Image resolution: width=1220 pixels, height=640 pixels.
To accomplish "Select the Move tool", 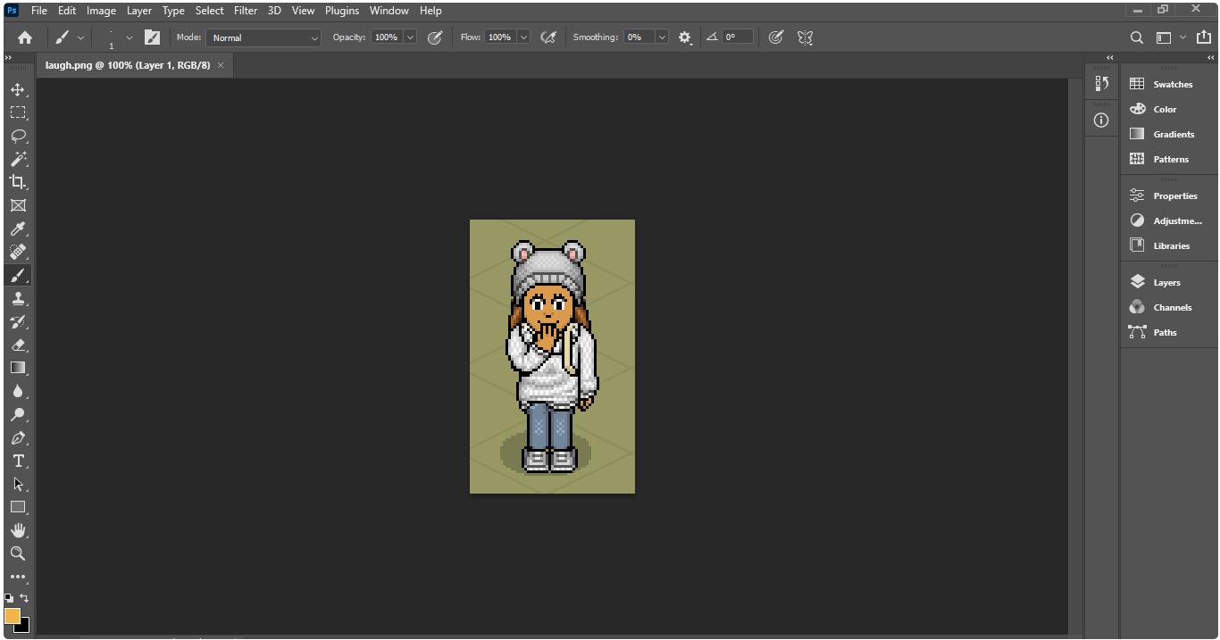I will click(x=18, y=89).
